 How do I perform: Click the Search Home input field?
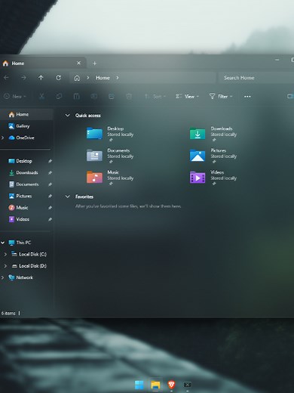pyautogui.click(x=256, y=78)
